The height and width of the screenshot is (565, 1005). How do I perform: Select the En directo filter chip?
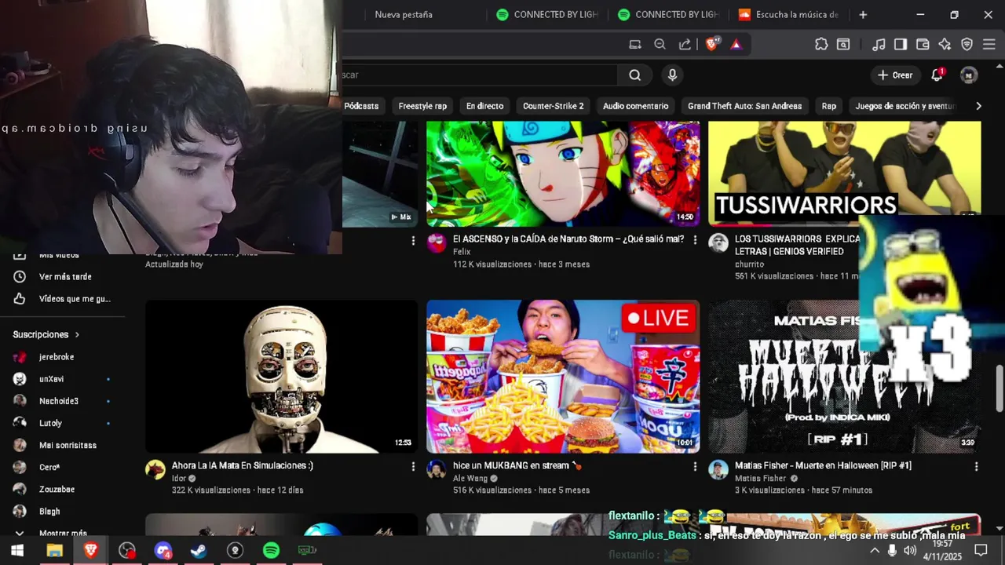(484, 106)
